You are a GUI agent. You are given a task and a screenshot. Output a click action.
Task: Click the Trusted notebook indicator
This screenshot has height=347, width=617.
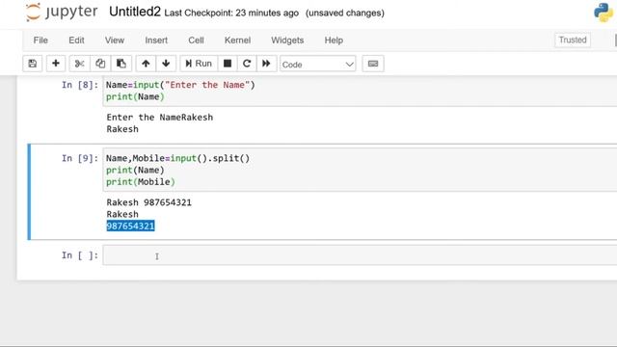pyautogui.click(x=573, y=40)
